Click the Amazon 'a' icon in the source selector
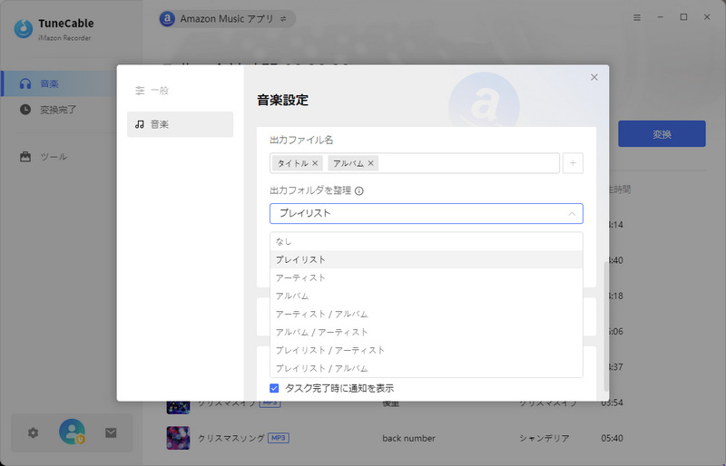Viewport: 726px width, 466px height. tap(167, 19)
